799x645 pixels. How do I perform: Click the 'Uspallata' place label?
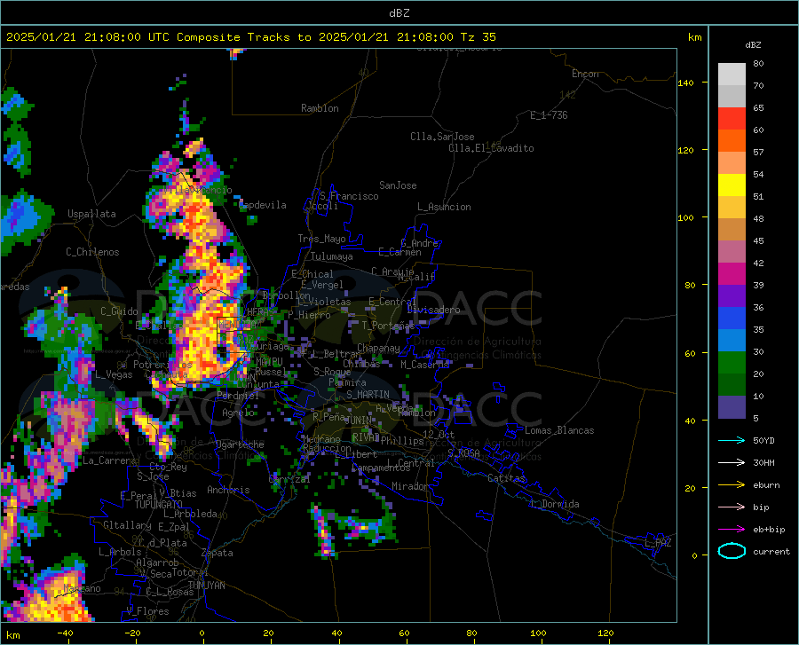click(x=91, y=214)
